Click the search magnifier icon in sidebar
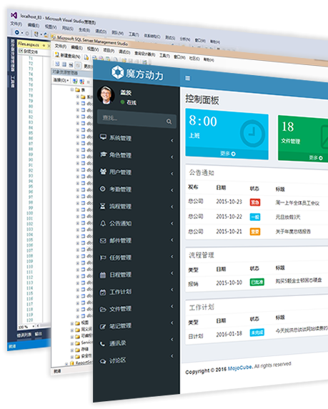 (x=169, y=122)
